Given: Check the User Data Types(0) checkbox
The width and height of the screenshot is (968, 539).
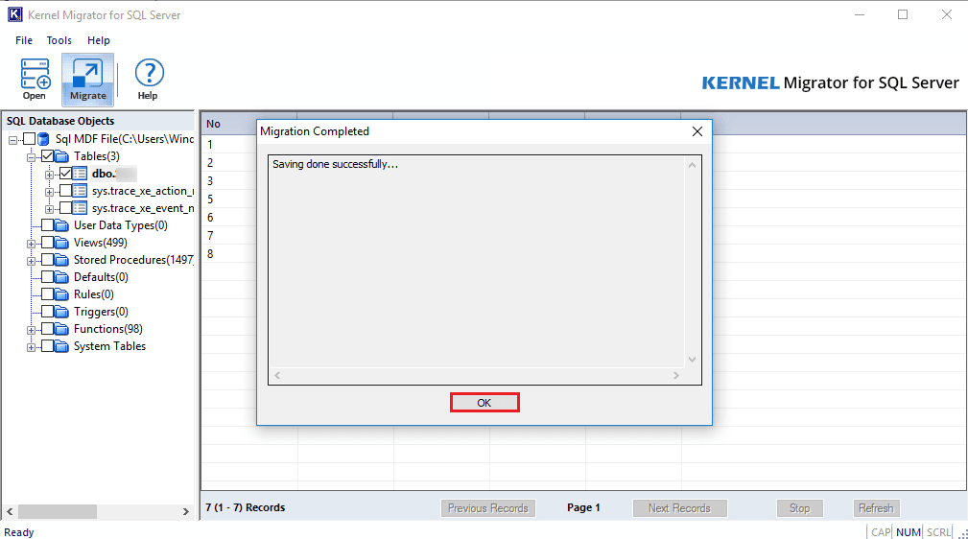Looking at the screenshot, I should click(x=48, y=225).
